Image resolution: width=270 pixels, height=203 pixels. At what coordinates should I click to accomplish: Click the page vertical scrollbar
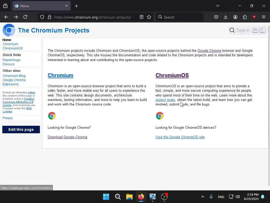tap(269, 106)
